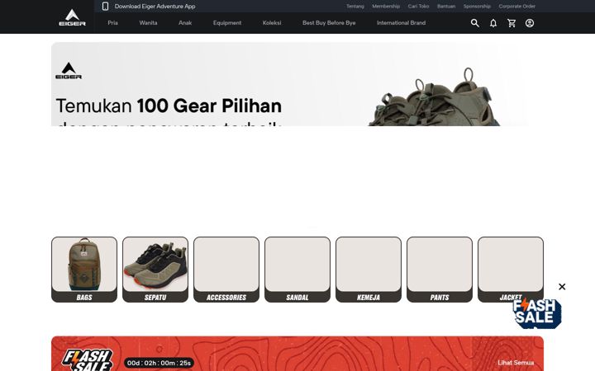Open Best Buy Before Bye menu
Viewport: 595px width, 371px height.
[329, 23]
